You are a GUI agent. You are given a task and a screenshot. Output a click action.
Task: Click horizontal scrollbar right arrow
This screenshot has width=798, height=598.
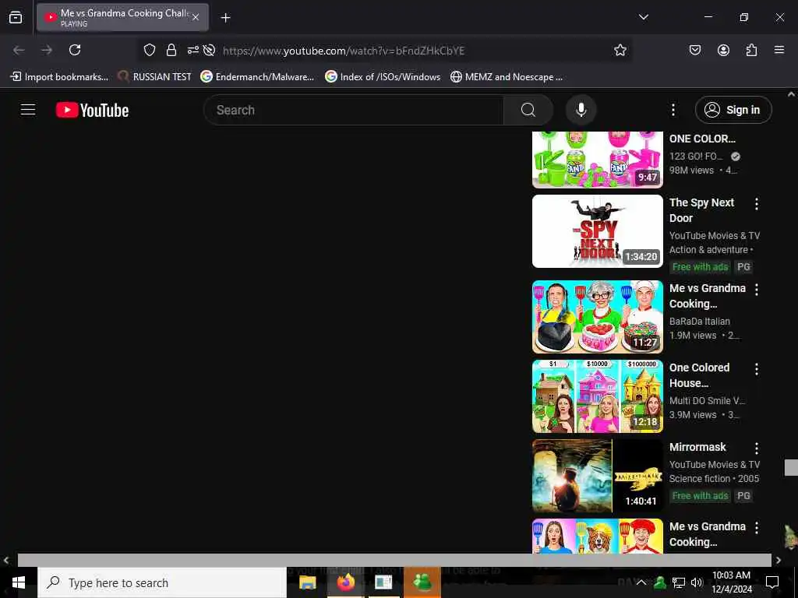coord(779,561)
